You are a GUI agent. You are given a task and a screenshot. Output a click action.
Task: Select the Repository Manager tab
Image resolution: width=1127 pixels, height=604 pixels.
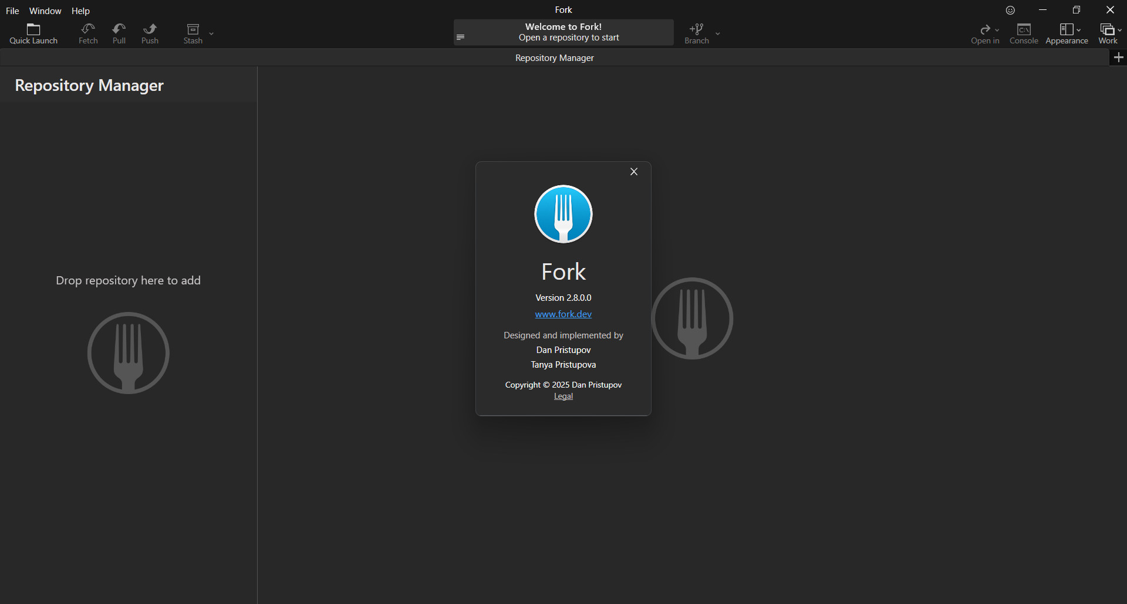[555, 57]
